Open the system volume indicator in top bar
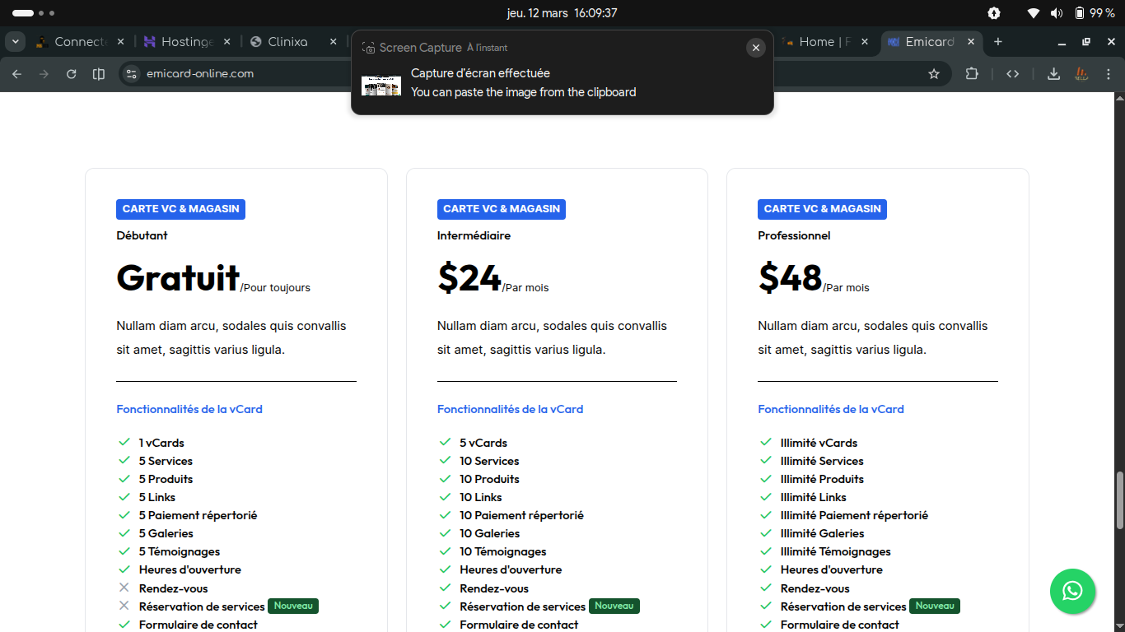Image resolution: width=1125 pixels, height=632 pixels. pos(1057,13)
